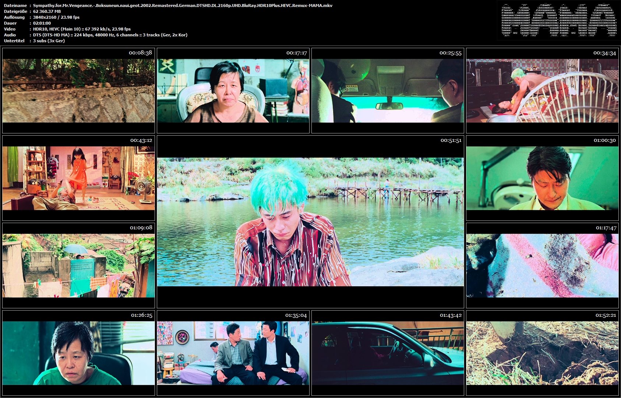The width and height of the screenshot is (621, 398).
Task: Click the ASCII art logo in header
Action: click(x=559, y=20)
